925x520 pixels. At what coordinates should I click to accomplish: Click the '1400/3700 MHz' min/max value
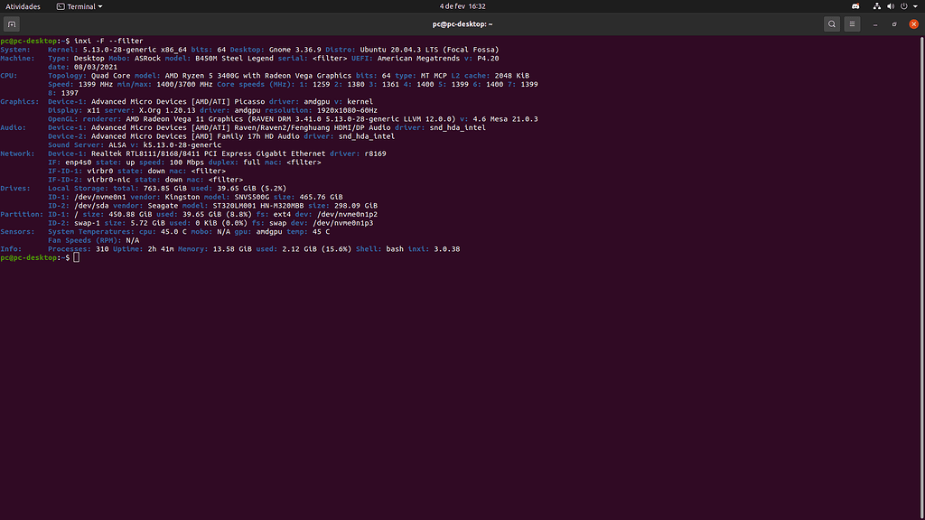pos(184,84)
